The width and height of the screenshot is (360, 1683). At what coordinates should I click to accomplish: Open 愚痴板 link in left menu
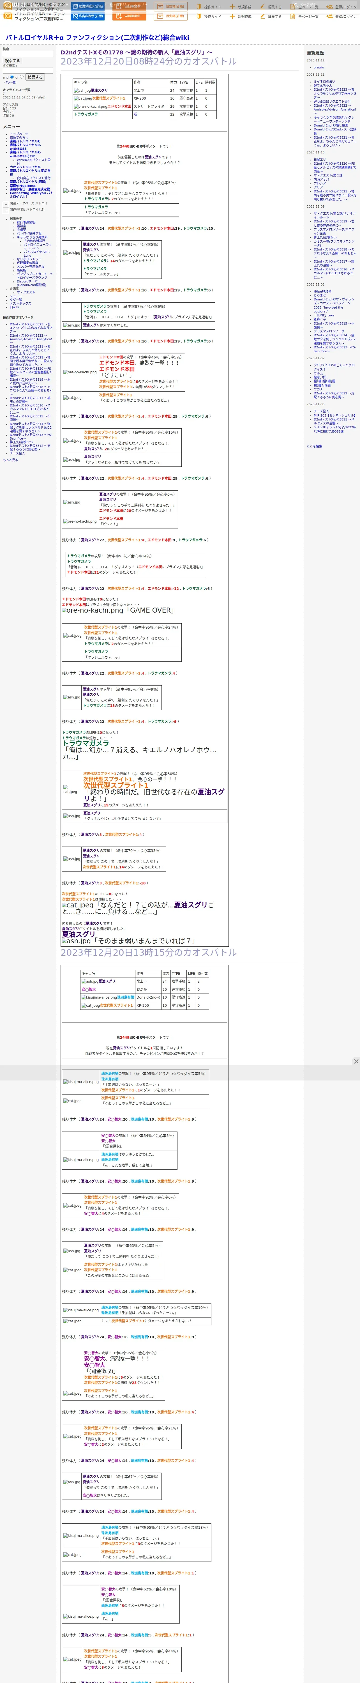[x=22, y=270]
